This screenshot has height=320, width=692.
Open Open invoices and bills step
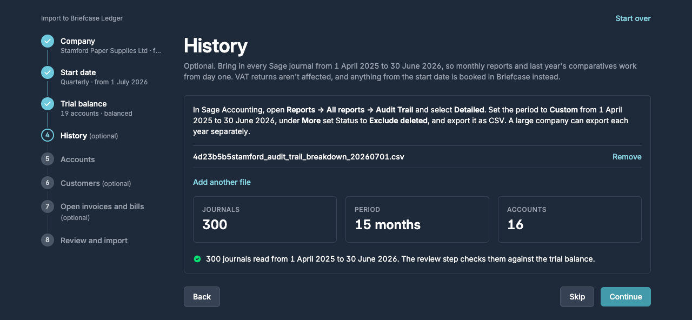coord(101,211)
